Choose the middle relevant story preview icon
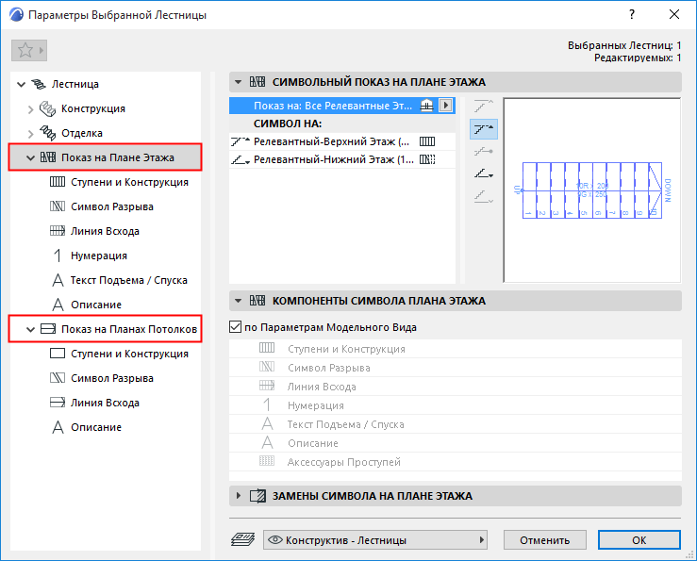 pos(484,152)
